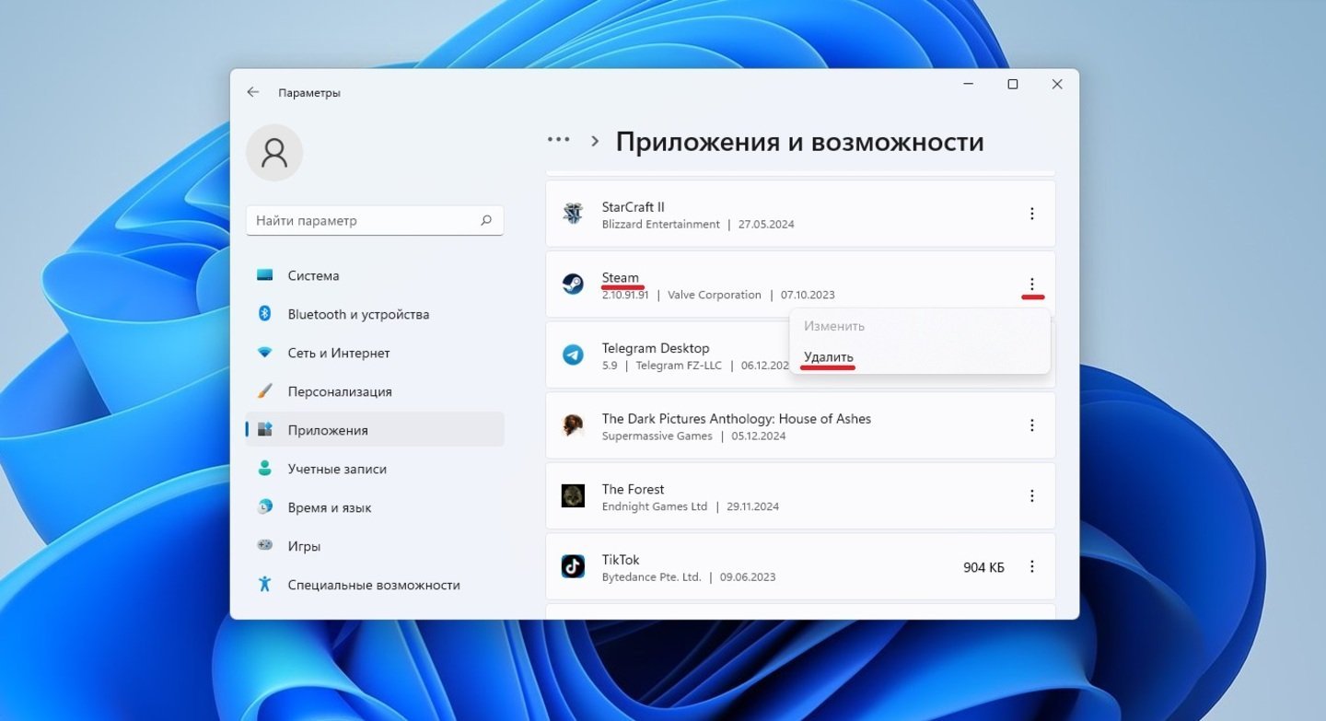Click Bytedance Pte. Ltd. publisher text
This screenshot has height=721, width=1326.
pos(651,577)
